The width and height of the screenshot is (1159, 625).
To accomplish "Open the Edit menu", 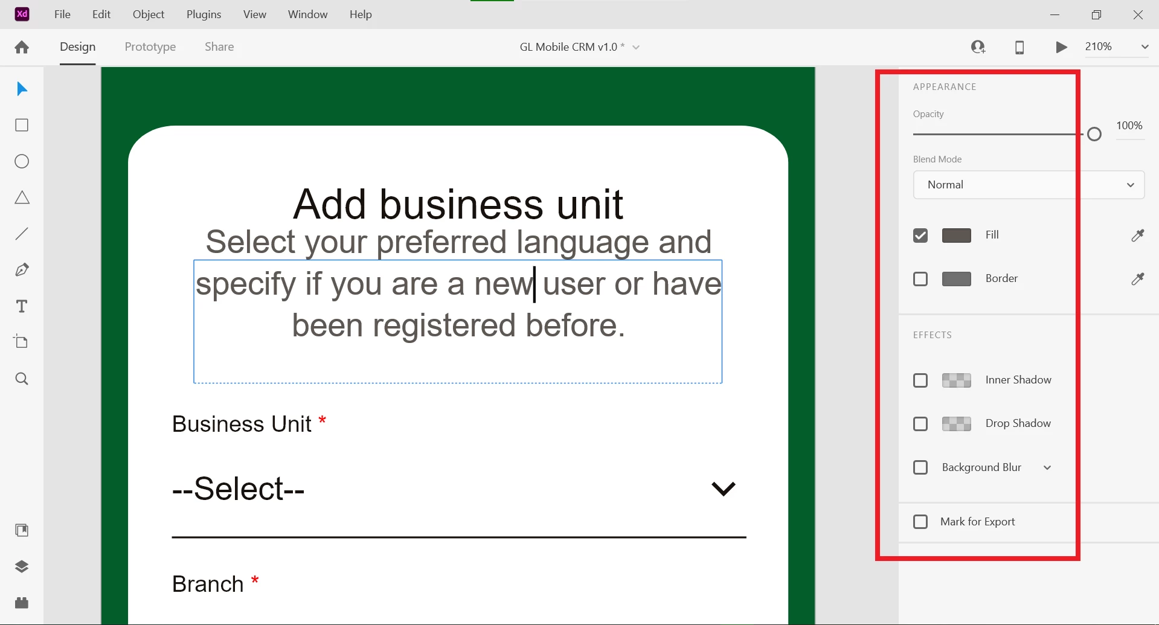I will pos(101,14).
